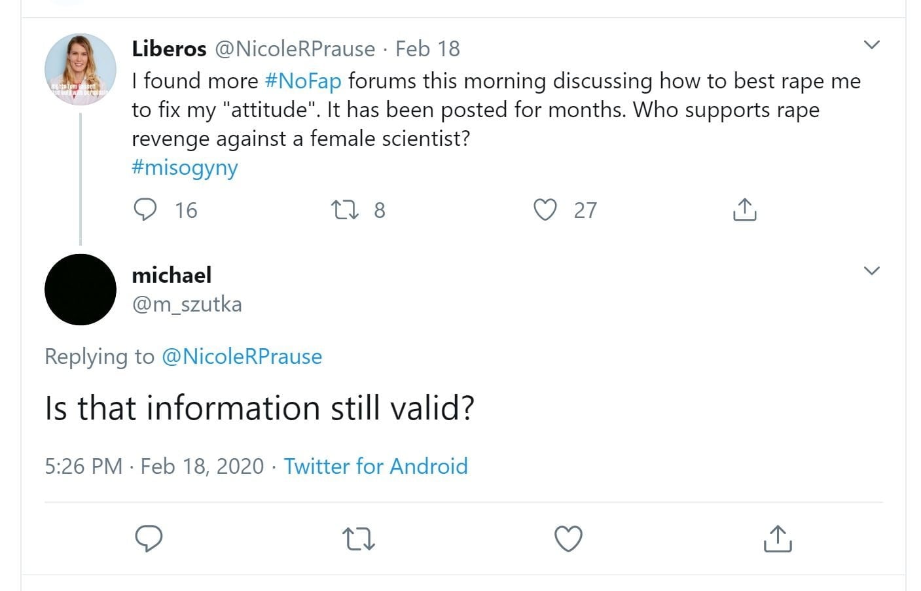The height and width of the screenshot is (591, 921).
Task: Open the michael display name
Action: coord(172,275)
